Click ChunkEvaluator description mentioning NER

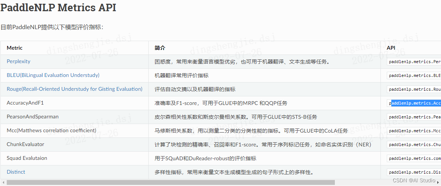click(x=263, y=145)
